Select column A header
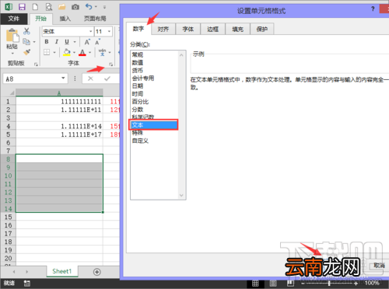Viewport: 389px width, 289px height. 59,92
